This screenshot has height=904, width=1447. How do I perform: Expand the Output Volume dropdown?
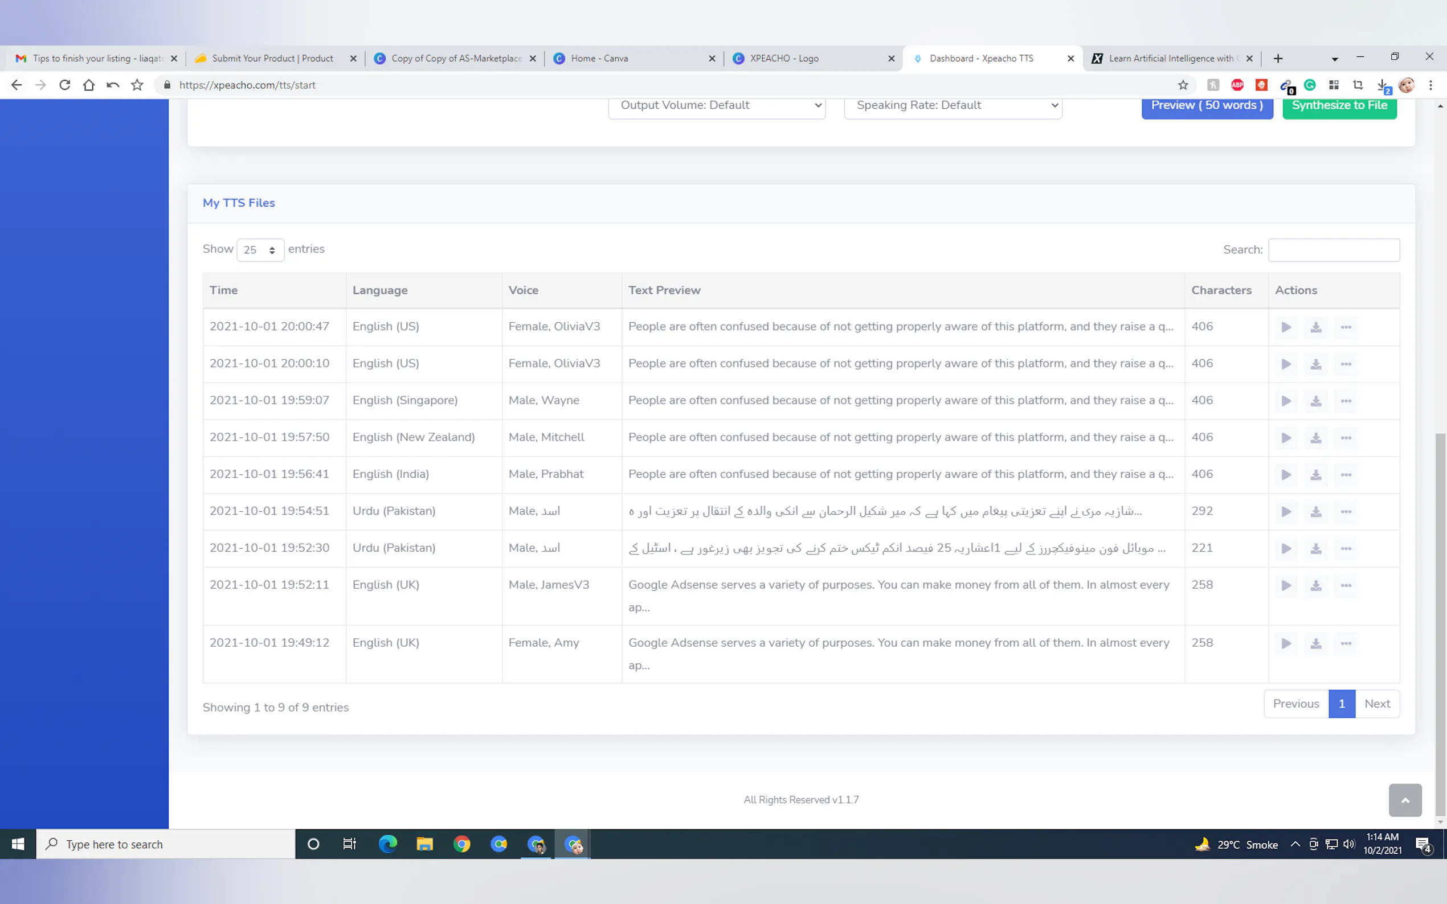[717, 106]
